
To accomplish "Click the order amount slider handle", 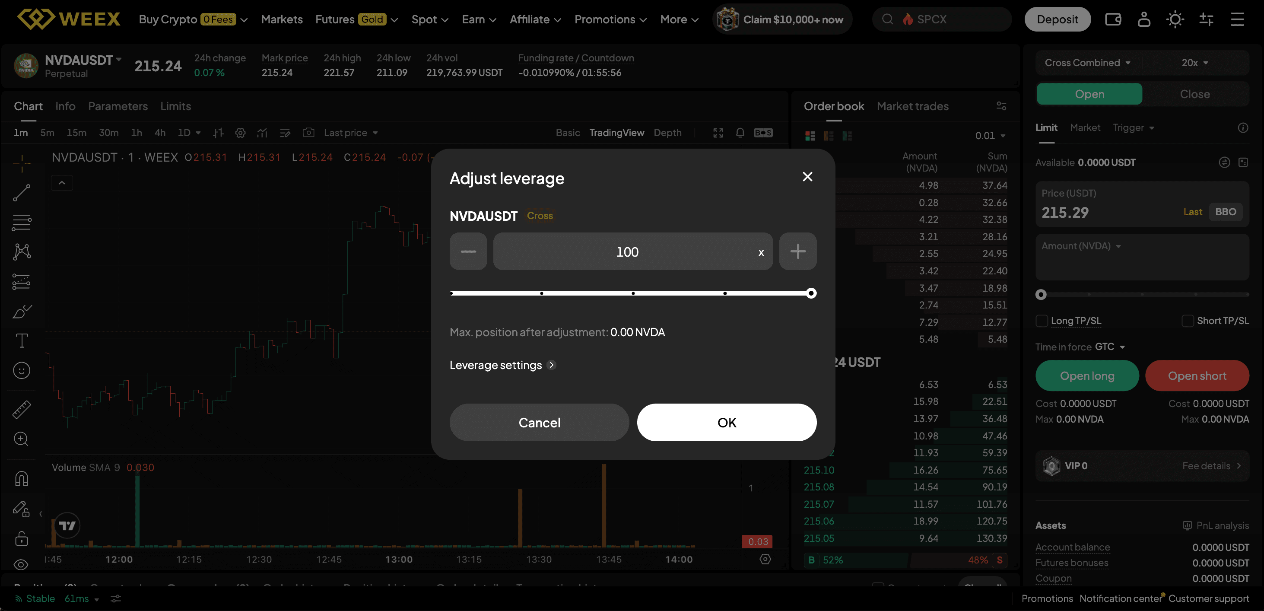I will [x=1041, y=294].
